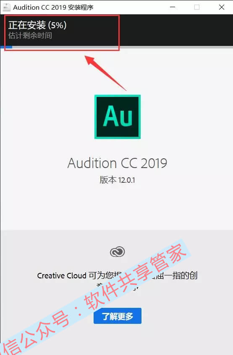This screenshot has height=355, width=233.
Task: Click the Audition Au logo icon
Action: (118, 117)
